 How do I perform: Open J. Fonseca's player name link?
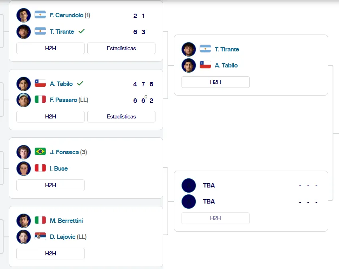(64, 152)
